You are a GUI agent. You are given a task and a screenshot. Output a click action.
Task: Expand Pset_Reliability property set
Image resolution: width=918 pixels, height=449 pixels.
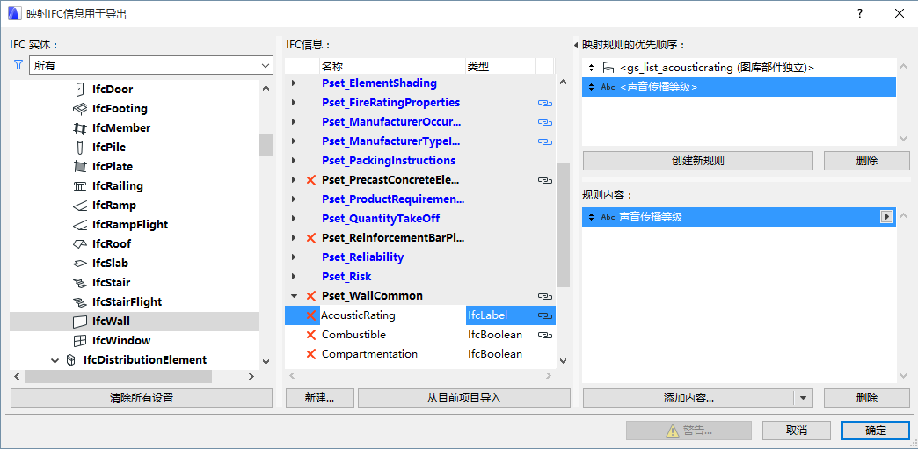[294, 257]
